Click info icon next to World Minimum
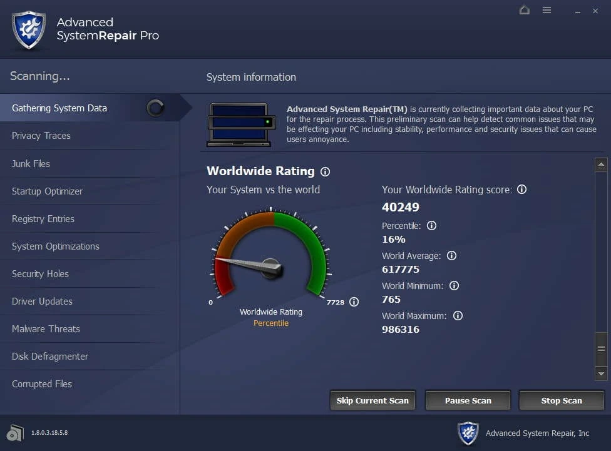 pyautogui.click(x=454, y=285)
